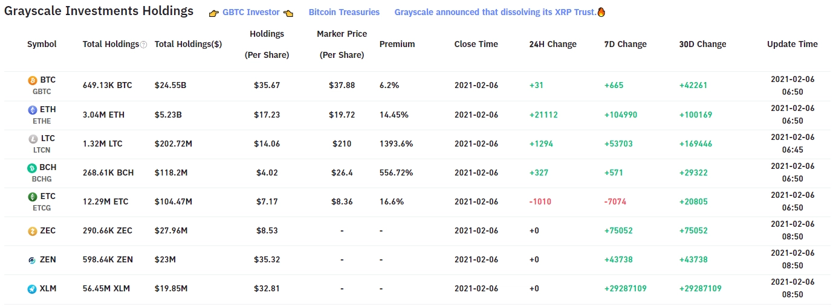
Task: Click the Ethereum ETH coin icon
Action: pos(33,110)
